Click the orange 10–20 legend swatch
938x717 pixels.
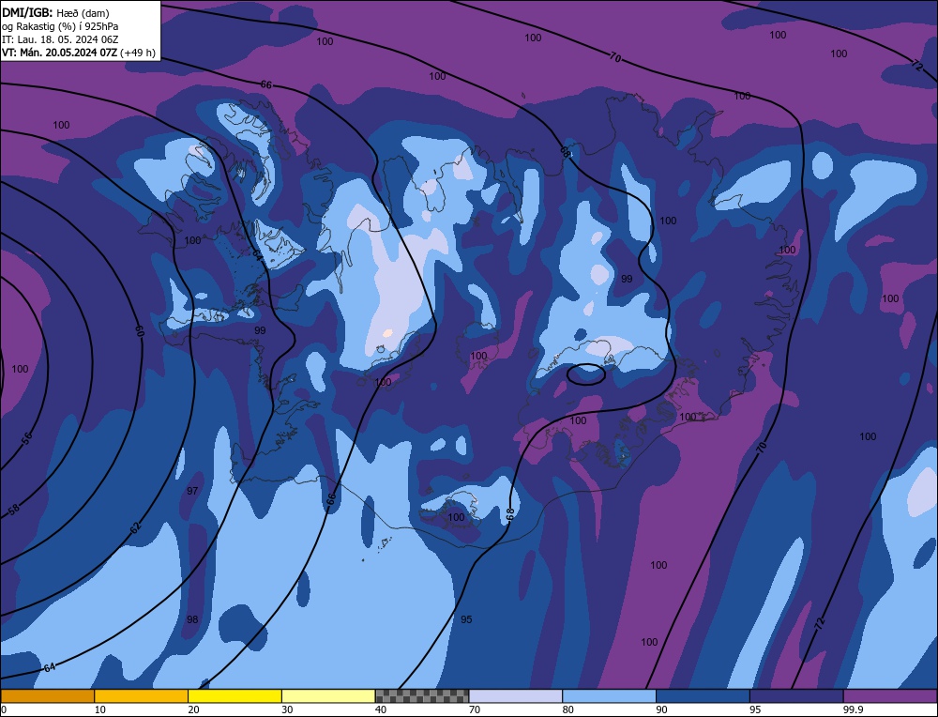142,695
